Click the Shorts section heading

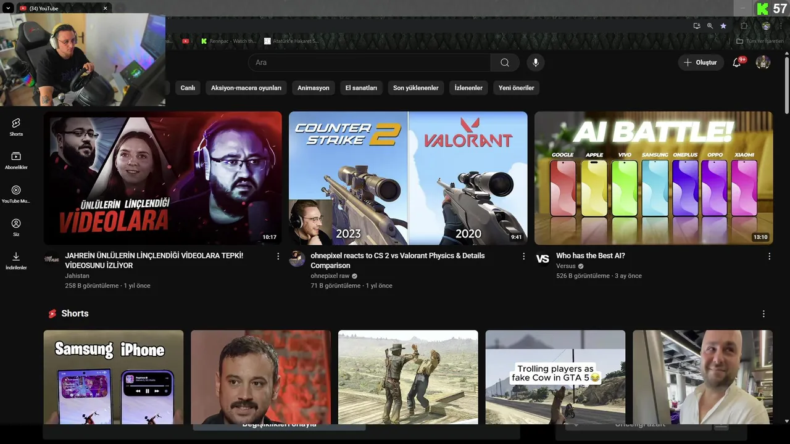(75, 314)
